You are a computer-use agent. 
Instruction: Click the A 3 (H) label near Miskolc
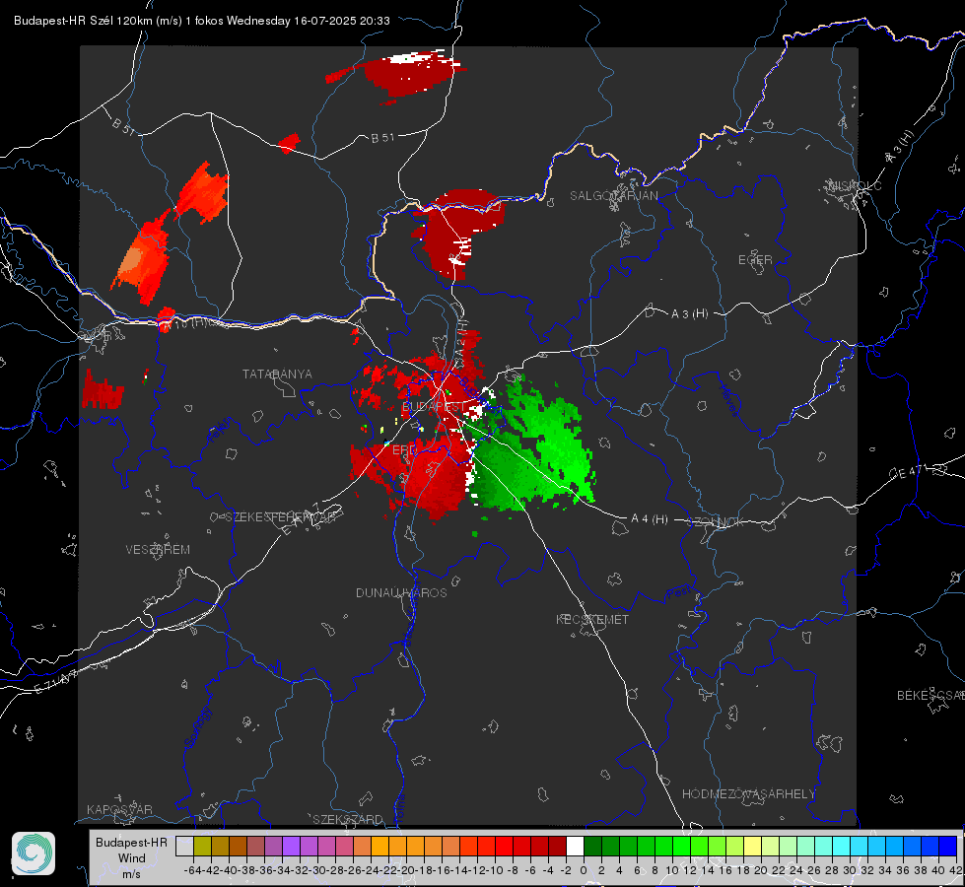900,147
